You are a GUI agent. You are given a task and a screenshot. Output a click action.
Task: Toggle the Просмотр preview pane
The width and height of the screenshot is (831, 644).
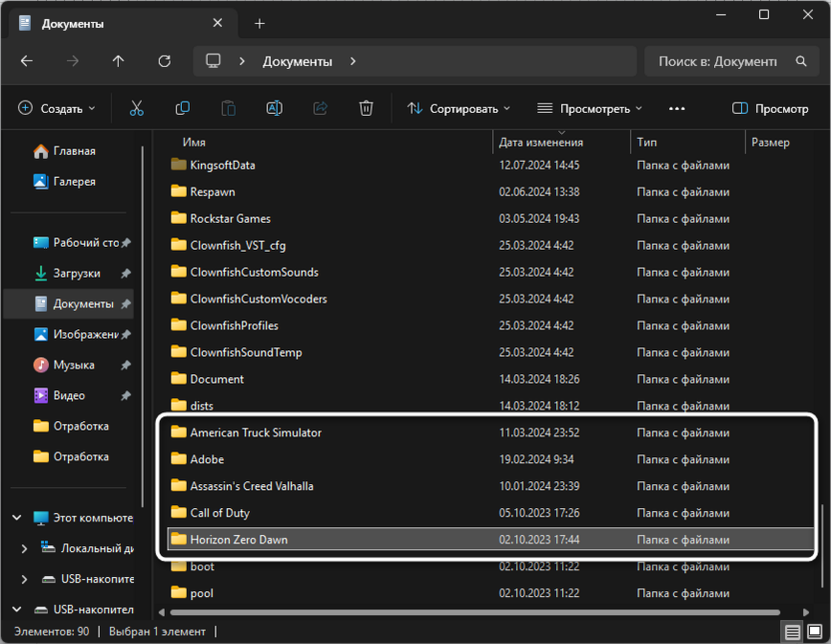[x=770, y=109]
